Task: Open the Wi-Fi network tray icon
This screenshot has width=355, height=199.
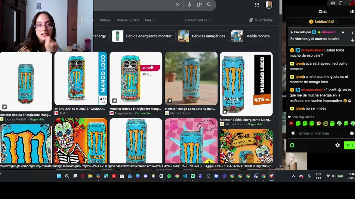Action: [x=328, y=176]
